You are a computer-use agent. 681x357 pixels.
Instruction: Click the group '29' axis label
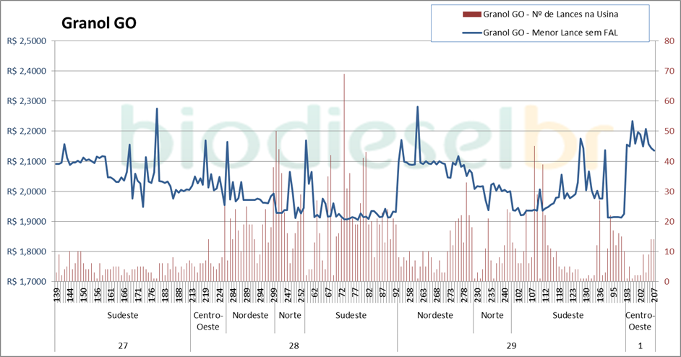tap(511, 346)
